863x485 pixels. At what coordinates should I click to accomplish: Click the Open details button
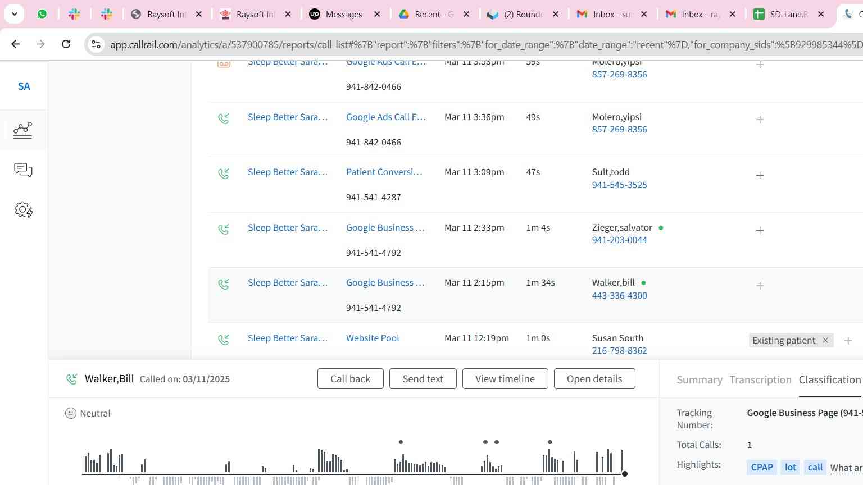(x=594, y=379)
